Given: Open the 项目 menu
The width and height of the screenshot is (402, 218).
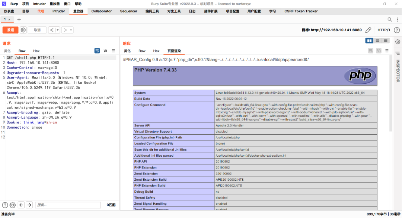Looking at the screenshot, I should 26,4.
